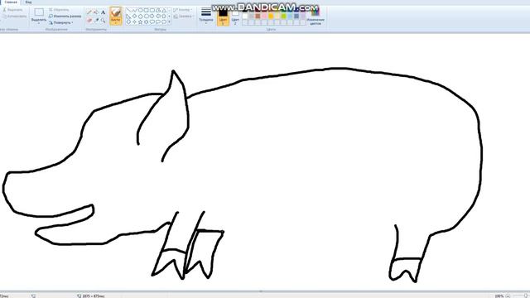The image size is (530, 298).
Task: Pick the lime green palette swatch
Action: tap(284, 17)
